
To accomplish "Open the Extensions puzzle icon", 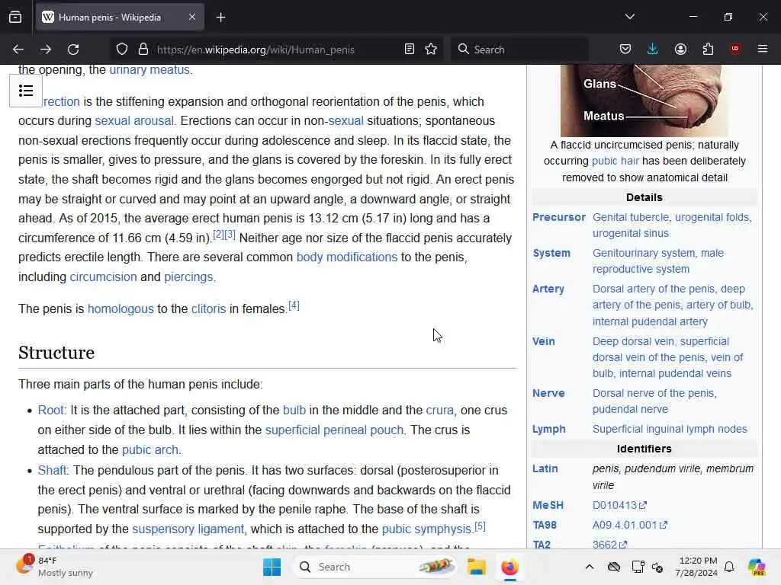I will click(x=708, y=49).
